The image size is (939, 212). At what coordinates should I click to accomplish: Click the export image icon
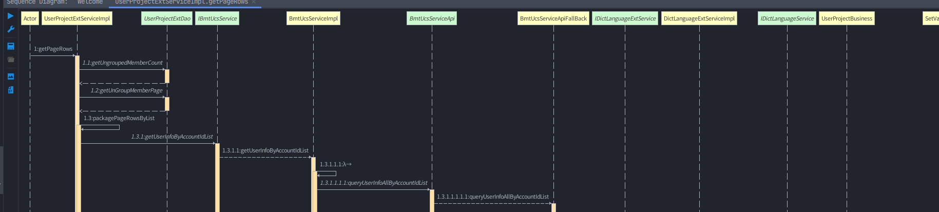[11, 76]
